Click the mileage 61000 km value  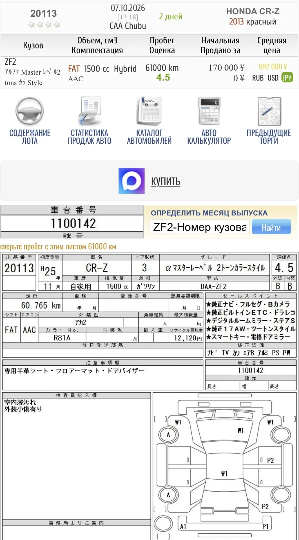162,68
